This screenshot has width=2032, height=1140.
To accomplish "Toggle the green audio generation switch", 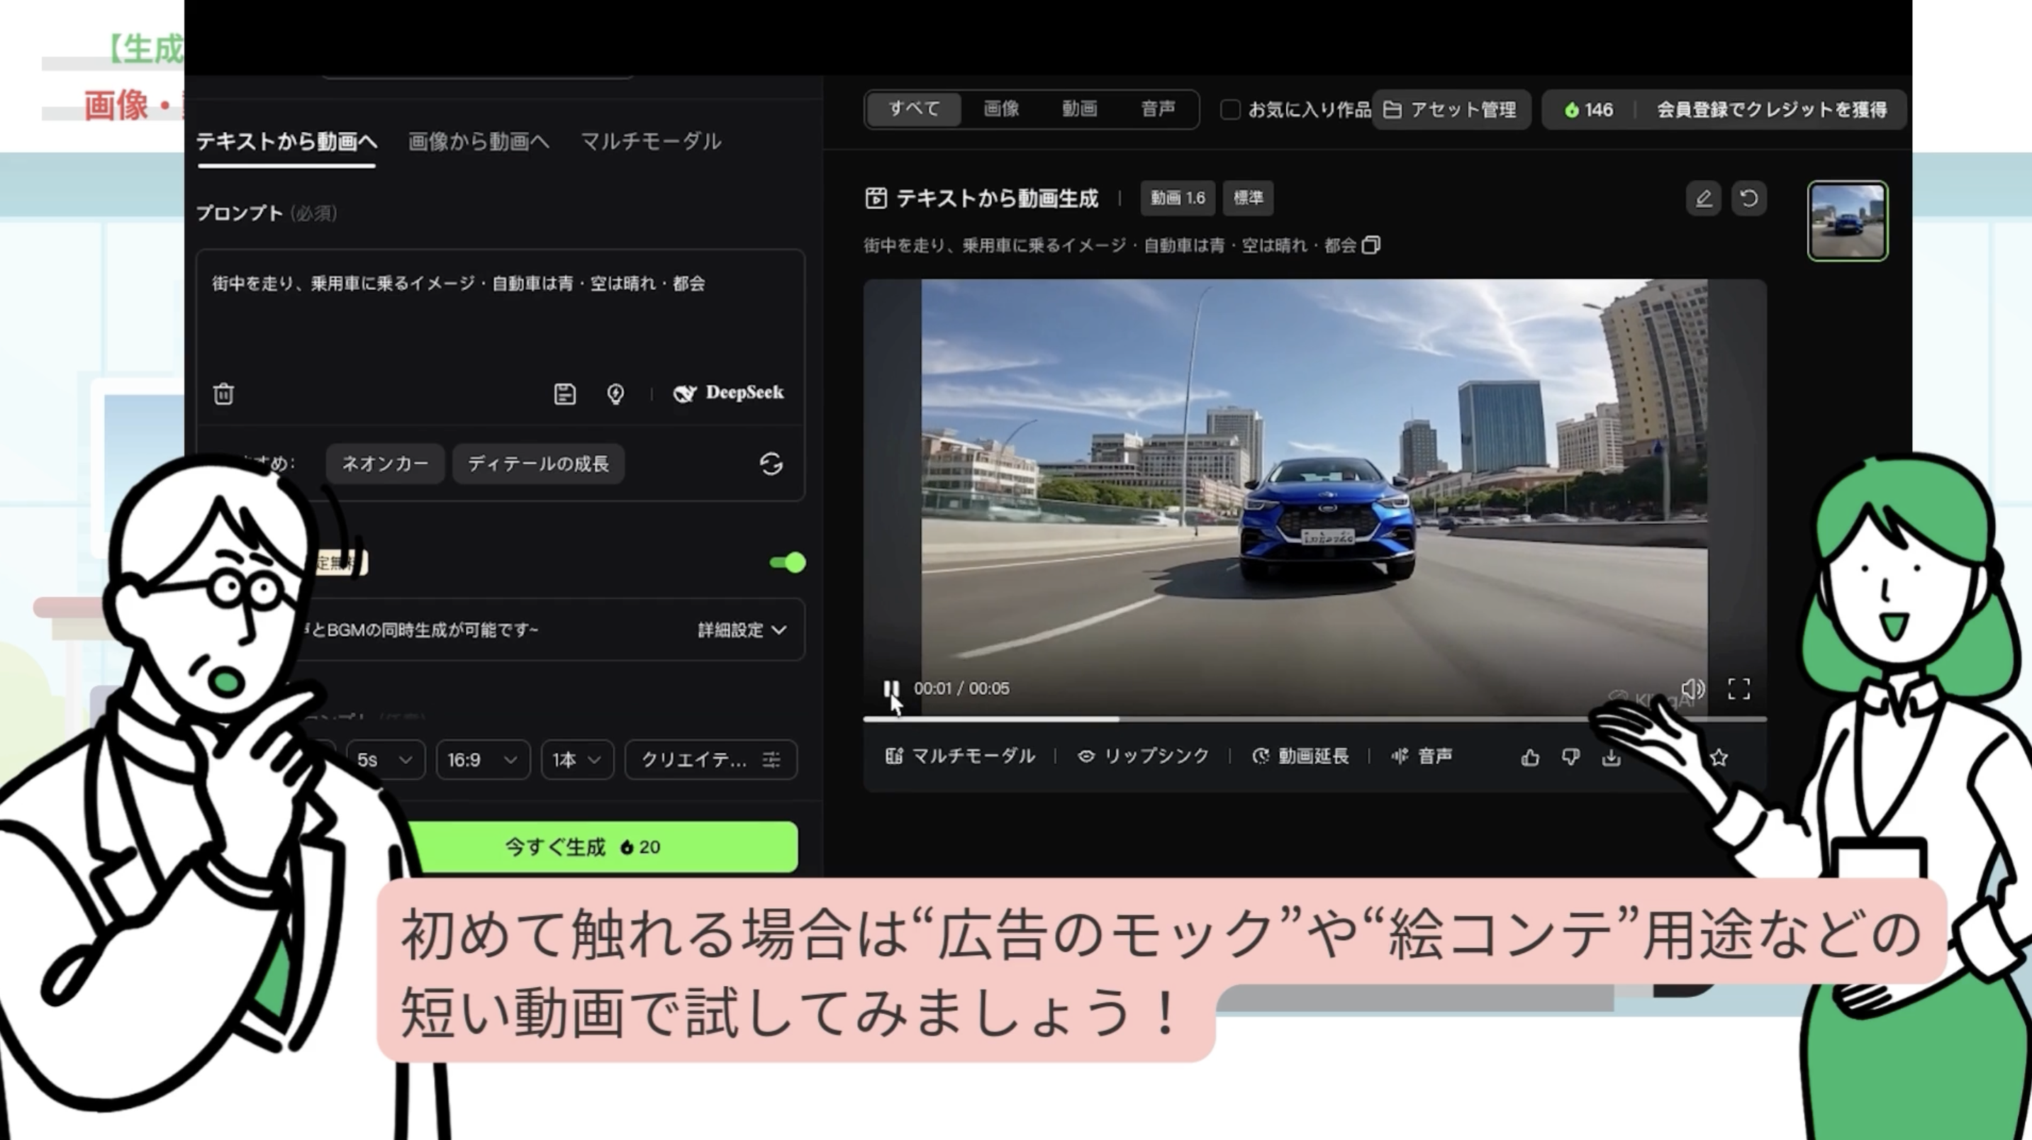I will [787, 562].
